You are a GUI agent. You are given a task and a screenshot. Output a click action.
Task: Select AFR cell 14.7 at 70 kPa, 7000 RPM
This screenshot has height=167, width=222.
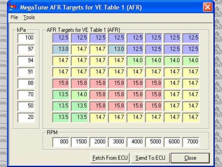(191, 95)
